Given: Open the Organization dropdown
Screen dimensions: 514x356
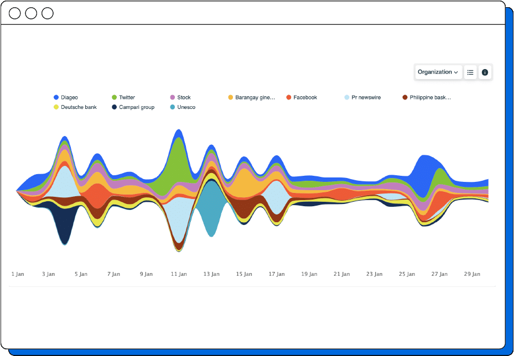Looking at the screenshot, I should pyautogui.click(x=438, y=72).
